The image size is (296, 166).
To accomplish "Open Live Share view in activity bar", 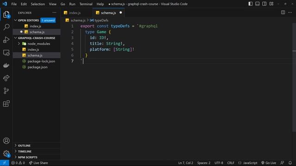I will point(6,78).
